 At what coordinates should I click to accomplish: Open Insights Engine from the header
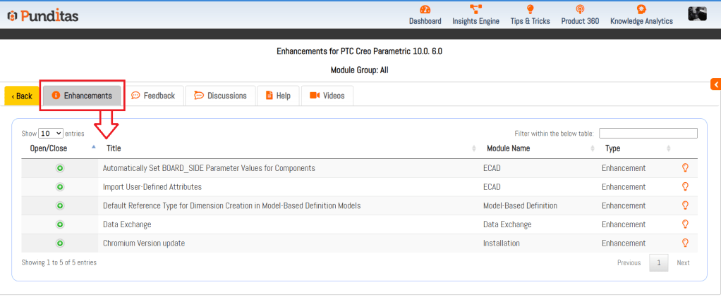[475, 10]
